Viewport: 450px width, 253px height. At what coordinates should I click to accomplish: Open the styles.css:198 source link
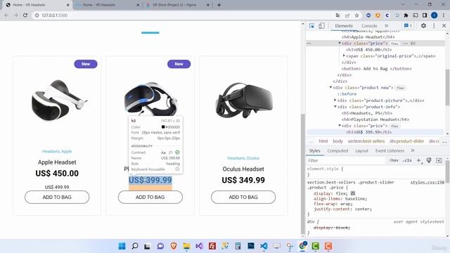point(427,183)
